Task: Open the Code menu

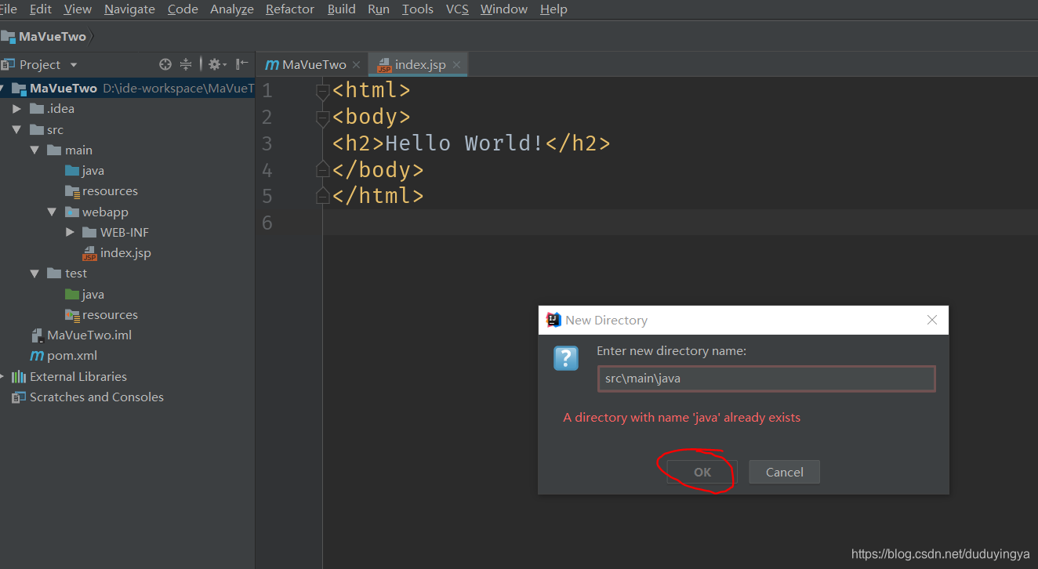Action: tap(183, 9)
